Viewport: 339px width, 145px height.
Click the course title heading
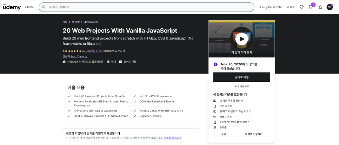pyautogui.click(x=120, y=30)
